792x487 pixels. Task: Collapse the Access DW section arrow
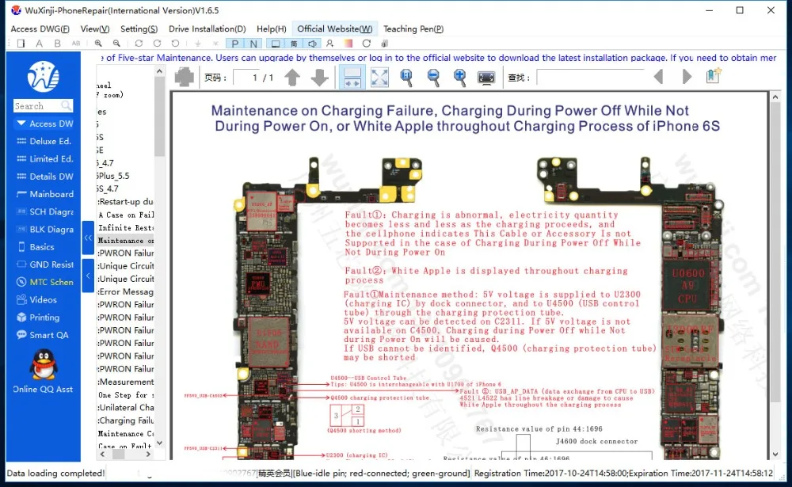point(21,124)
